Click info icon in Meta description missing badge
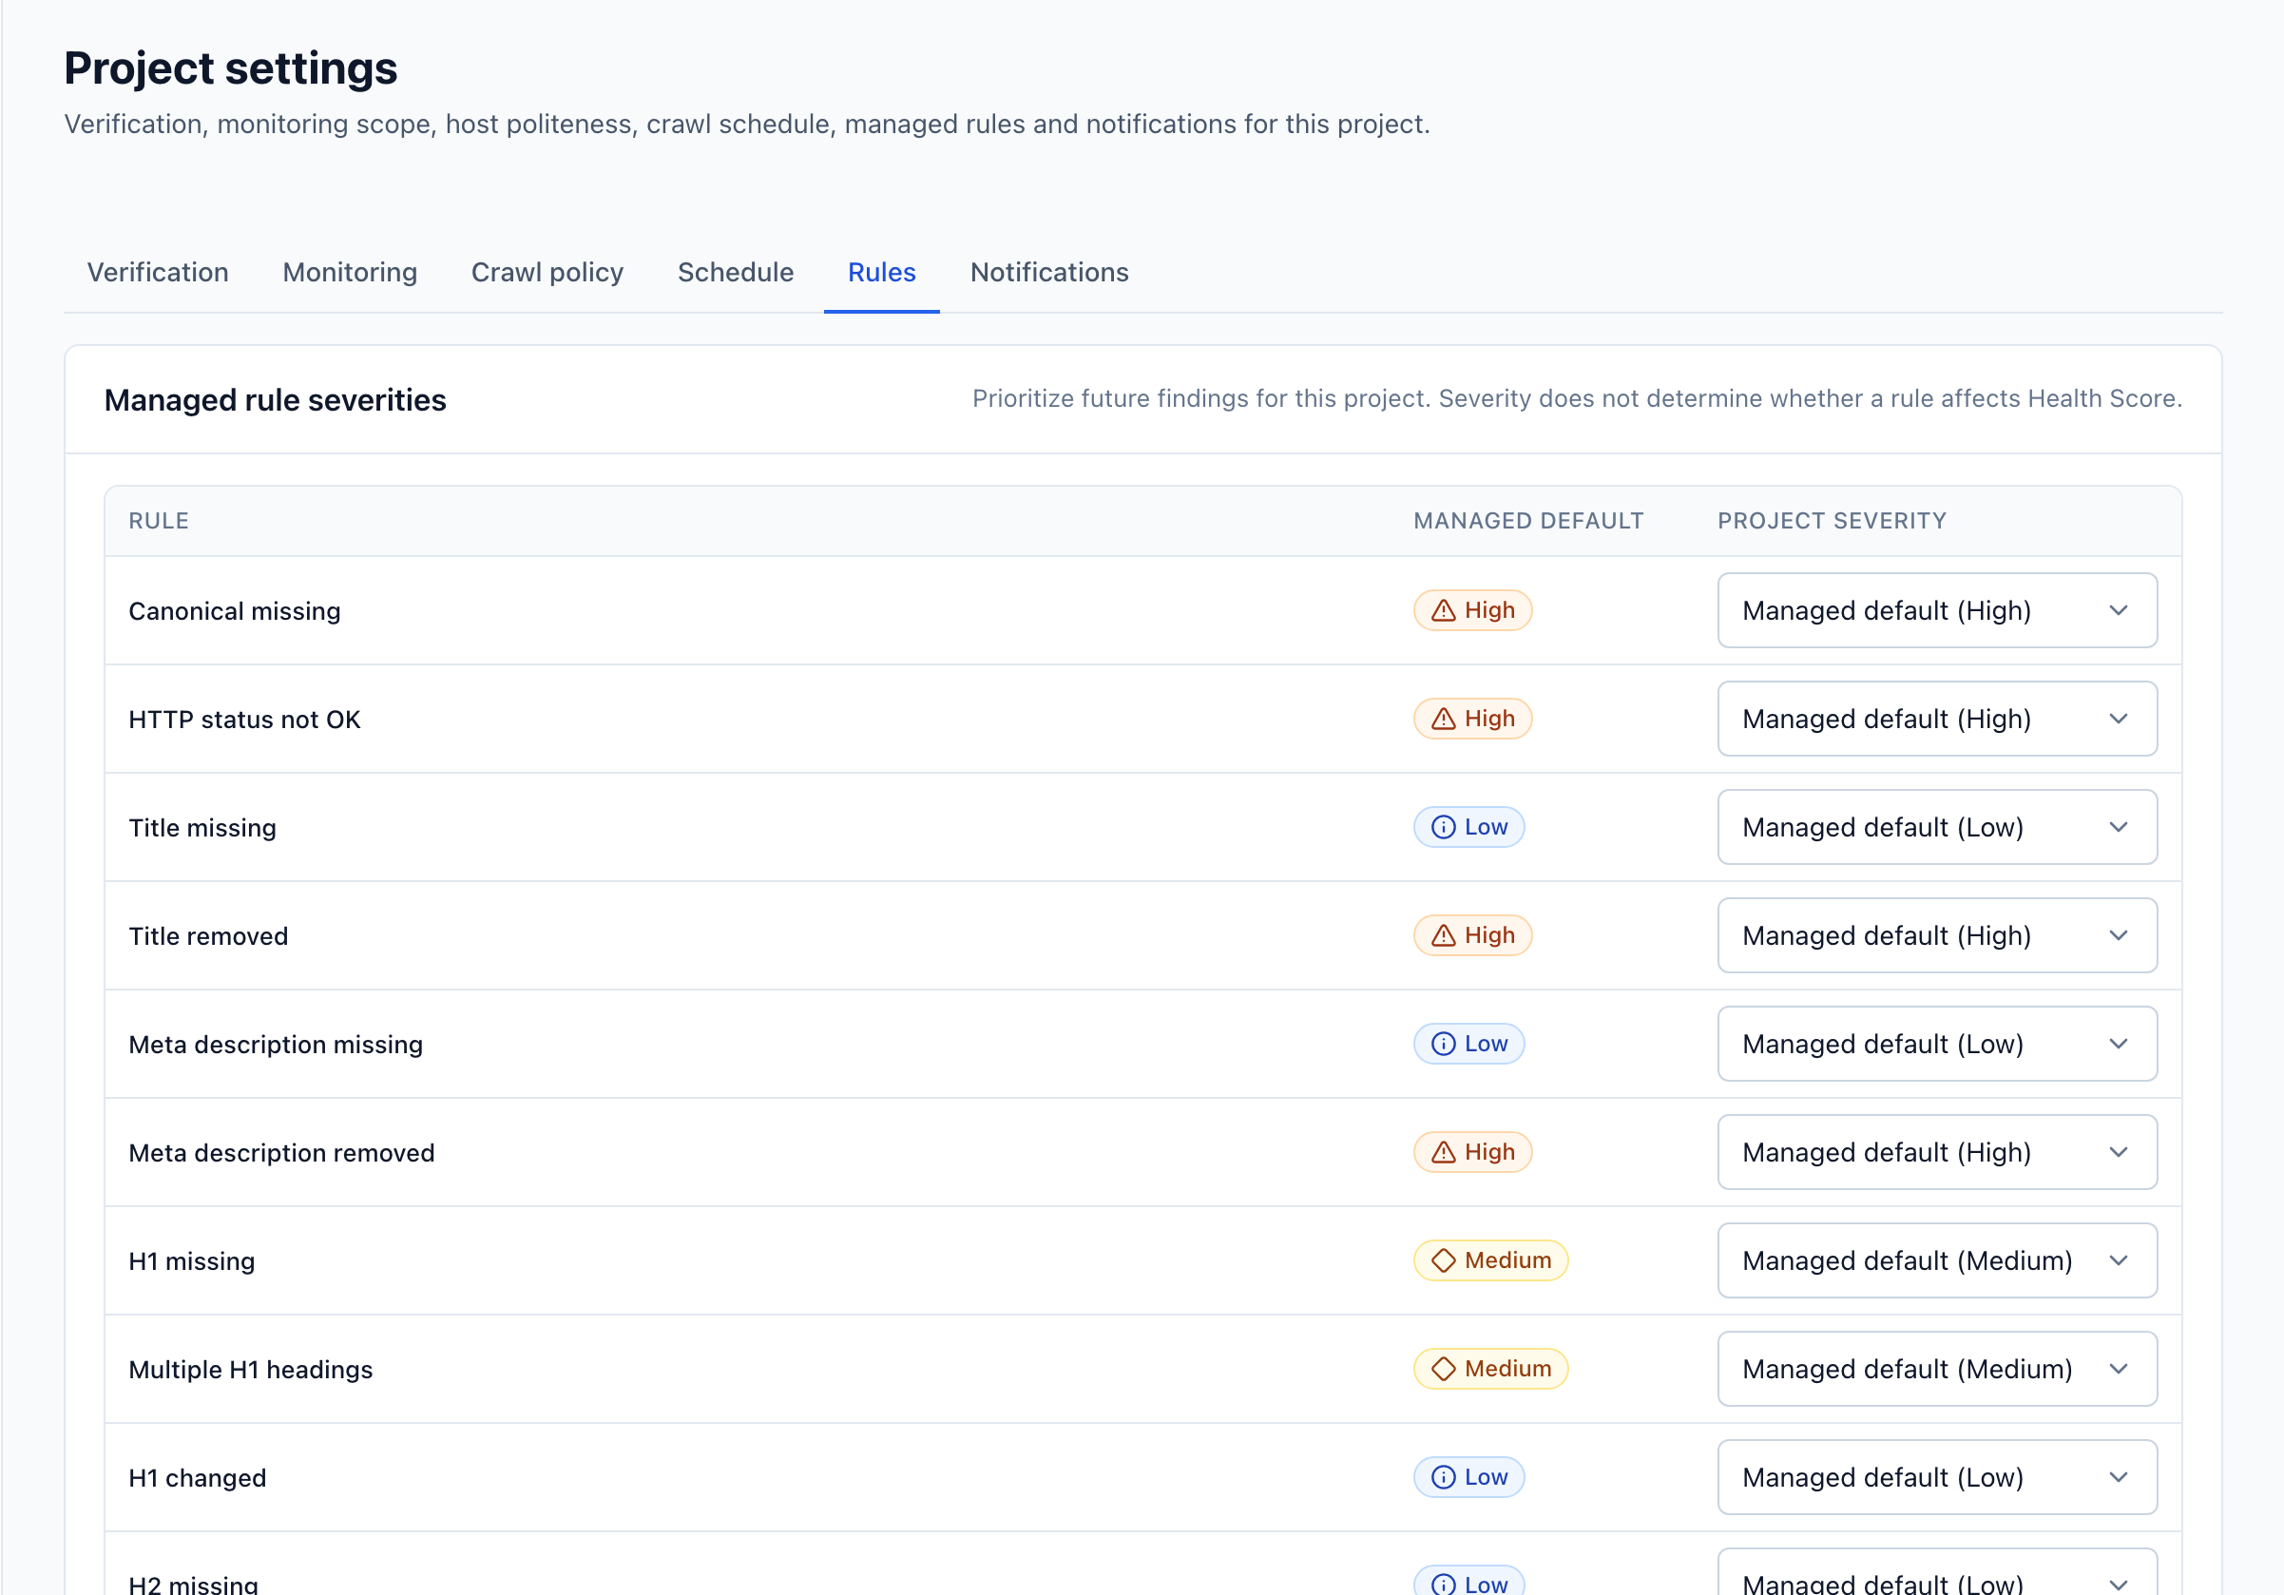 (x=1444, y=1044)
